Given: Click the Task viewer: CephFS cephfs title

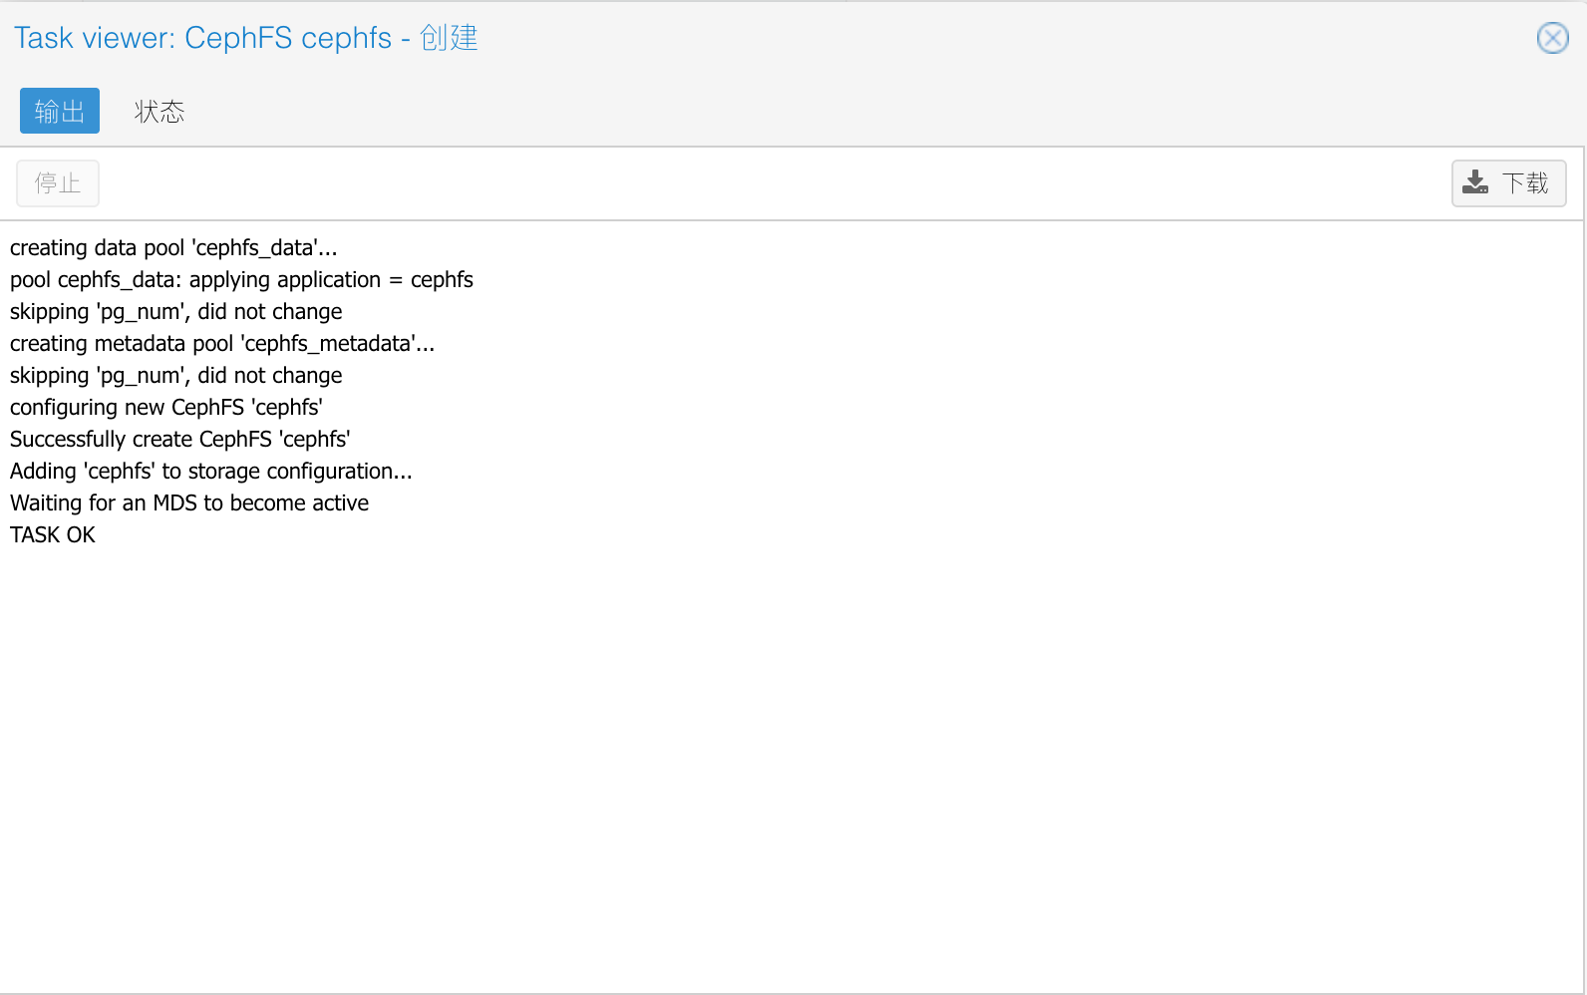Looking at the screenshot, I should (x=246, y=38).
